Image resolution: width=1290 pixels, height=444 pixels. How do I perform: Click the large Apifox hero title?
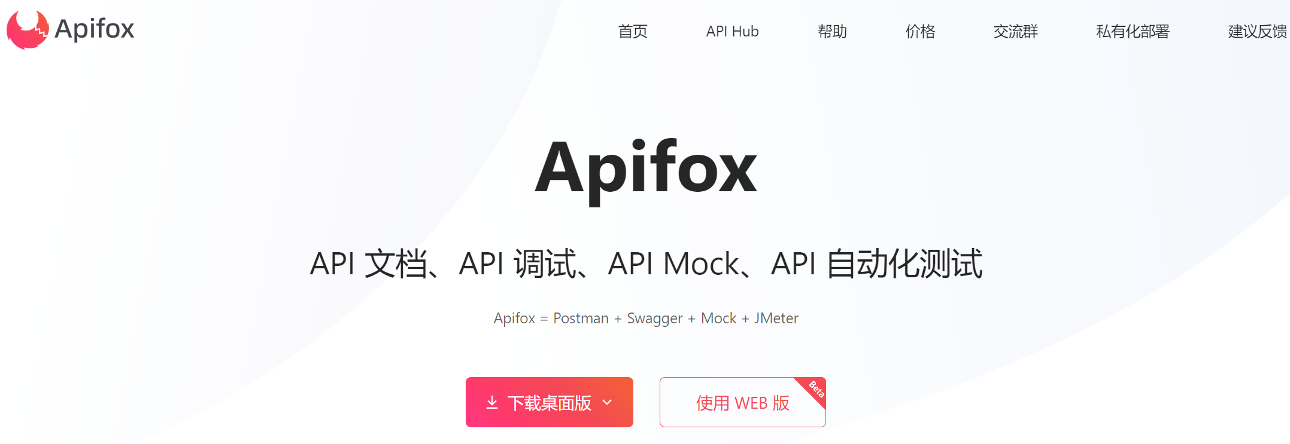(x=646, y=171)
